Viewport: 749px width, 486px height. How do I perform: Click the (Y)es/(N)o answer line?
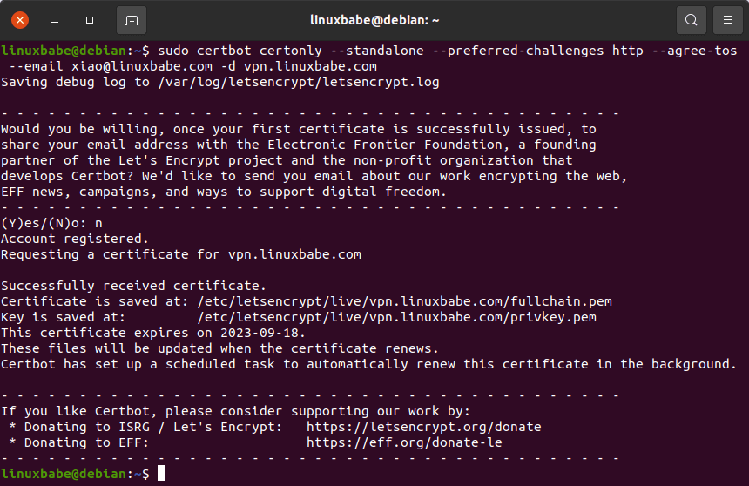coord(51,223)
